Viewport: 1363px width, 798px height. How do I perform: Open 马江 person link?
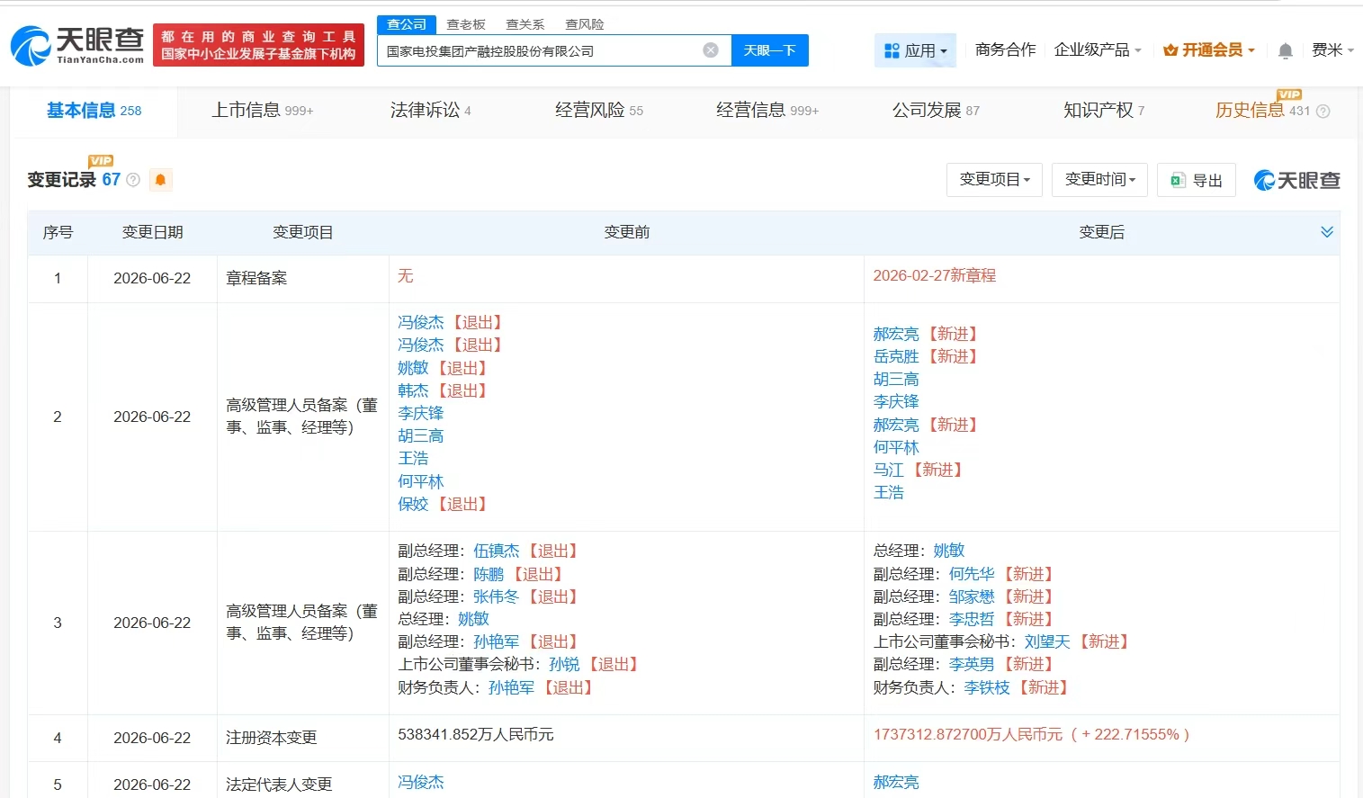[x=888, y=470]
